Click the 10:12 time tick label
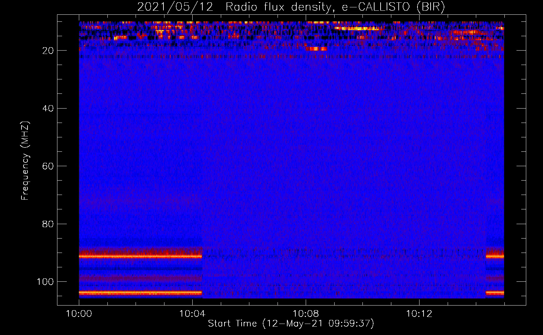Image resolution: width=543 pixels, height=335 pixels. coord(419,314)
